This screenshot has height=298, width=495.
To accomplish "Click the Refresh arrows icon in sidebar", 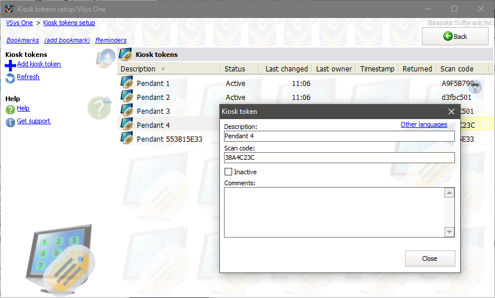I will click(10, 78).
